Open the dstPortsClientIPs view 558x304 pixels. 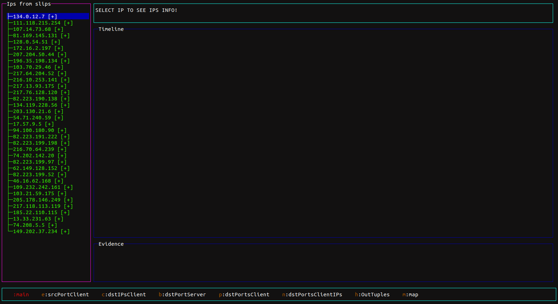point(312,294)
